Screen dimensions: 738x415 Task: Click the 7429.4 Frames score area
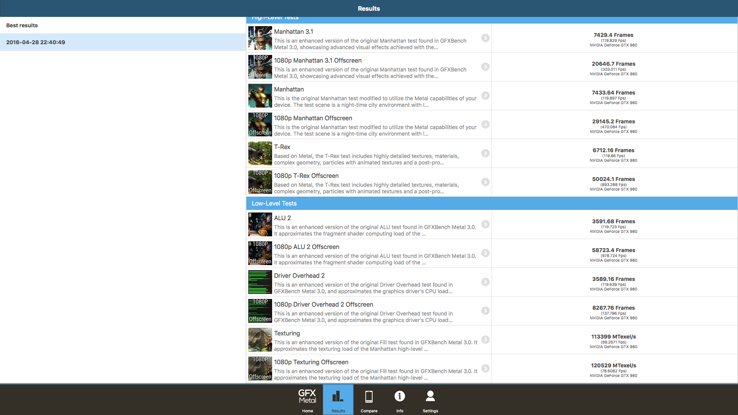[x=613, y=35]
